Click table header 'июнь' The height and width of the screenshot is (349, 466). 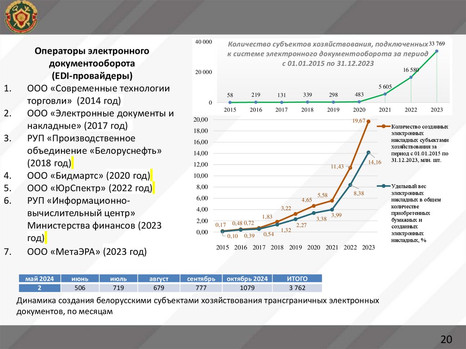[x=80, y=278]
